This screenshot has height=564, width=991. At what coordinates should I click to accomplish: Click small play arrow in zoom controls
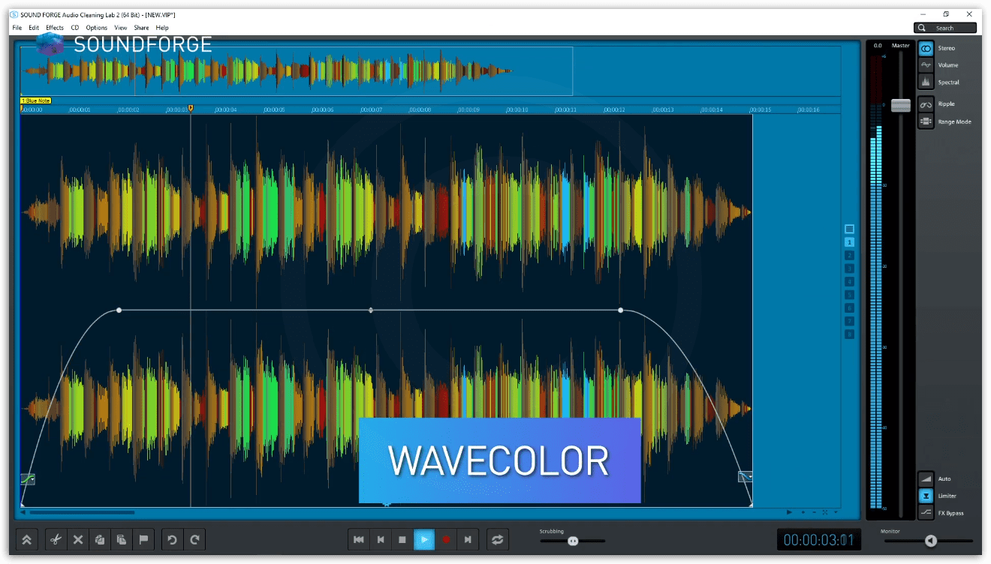(789, 512)
